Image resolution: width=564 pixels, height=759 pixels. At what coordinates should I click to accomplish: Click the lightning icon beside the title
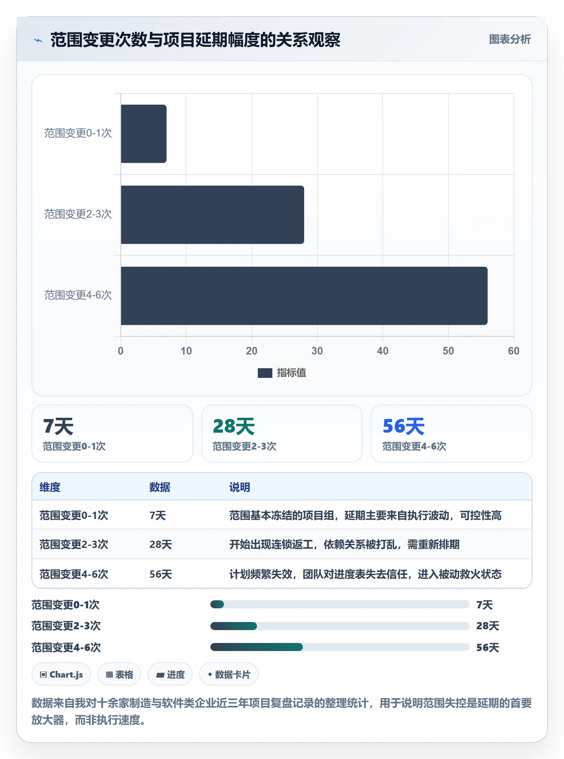tap(38, 40)
